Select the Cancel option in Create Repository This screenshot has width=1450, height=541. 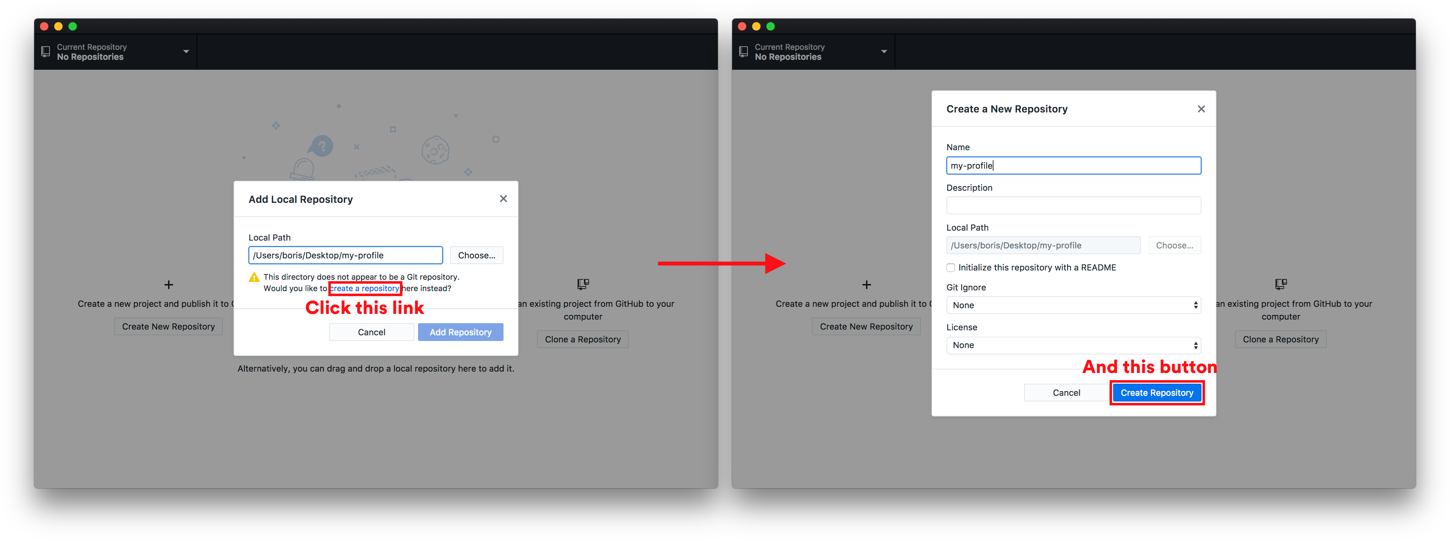click(1066, 392)
